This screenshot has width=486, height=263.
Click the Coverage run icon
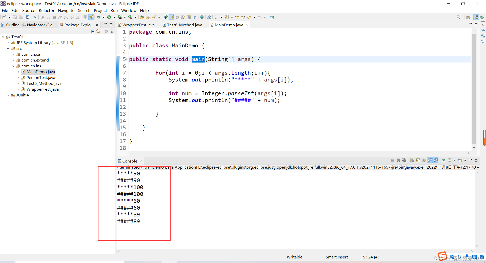[x=120, y=17]
